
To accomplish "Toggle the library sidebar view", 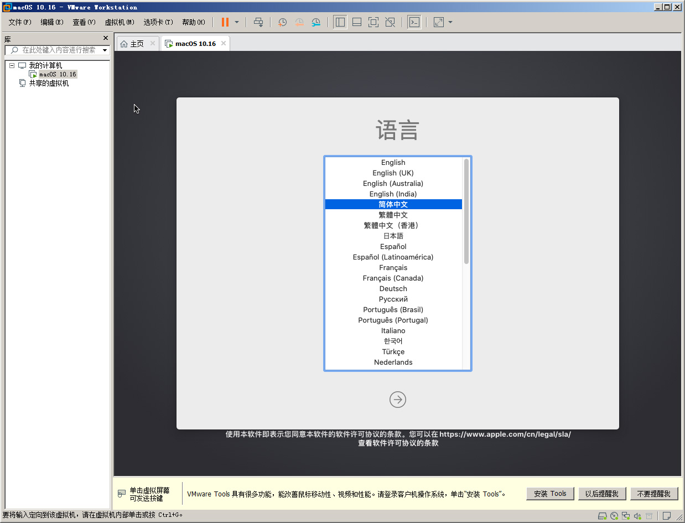I will [340, 22].
